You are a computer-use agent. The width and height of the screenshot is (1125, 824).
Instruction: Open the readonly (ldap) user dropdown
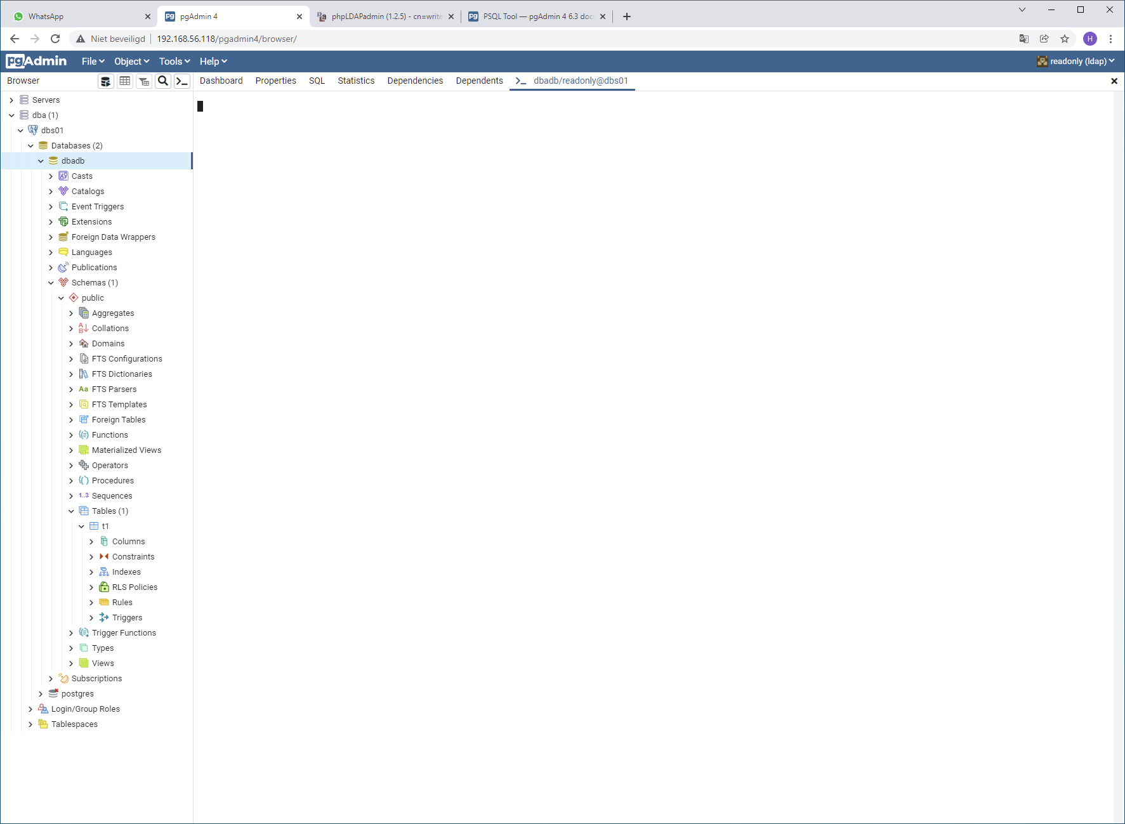(x=1076, y=62)
